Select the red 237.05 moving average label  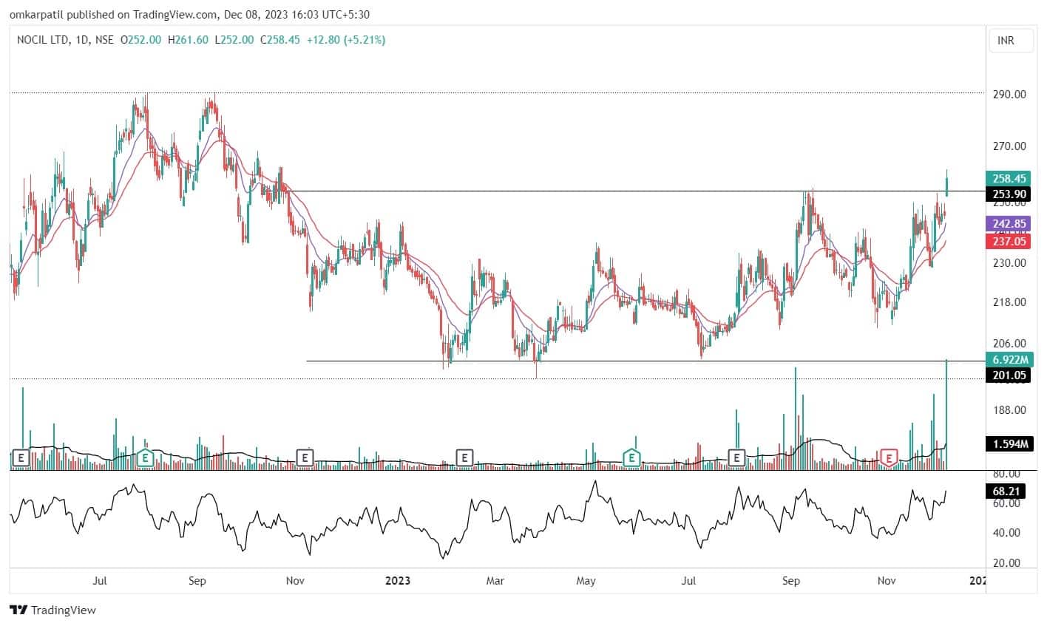coord(1008,241)
